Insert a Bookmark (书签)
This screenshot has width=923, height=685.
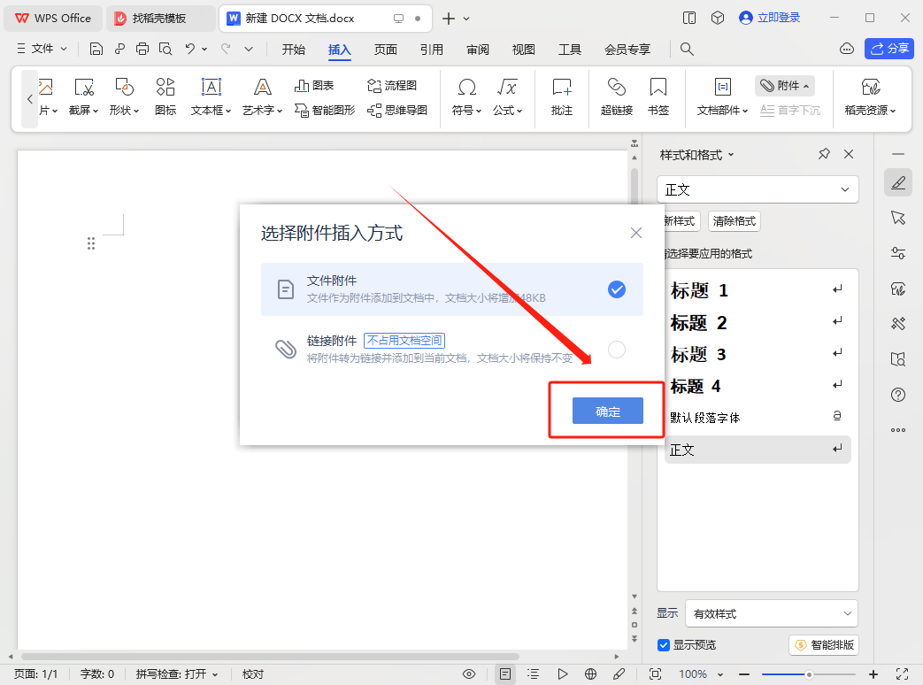pyautogui.click(x=658, y=96)
